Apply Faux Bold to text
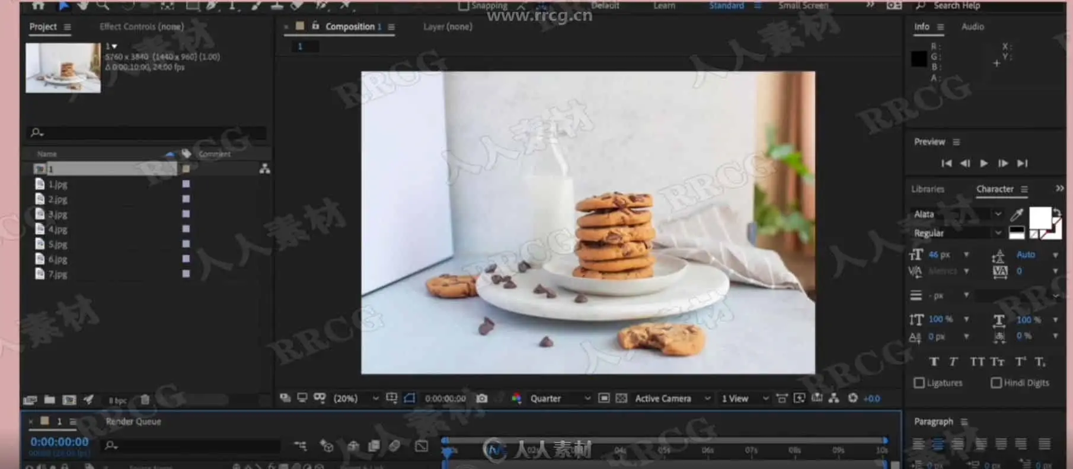Viewport: 1073px width, 469px height. tap(934, 362)
